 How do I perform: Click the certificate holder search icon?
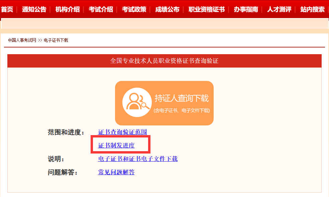tap(137, 102)
